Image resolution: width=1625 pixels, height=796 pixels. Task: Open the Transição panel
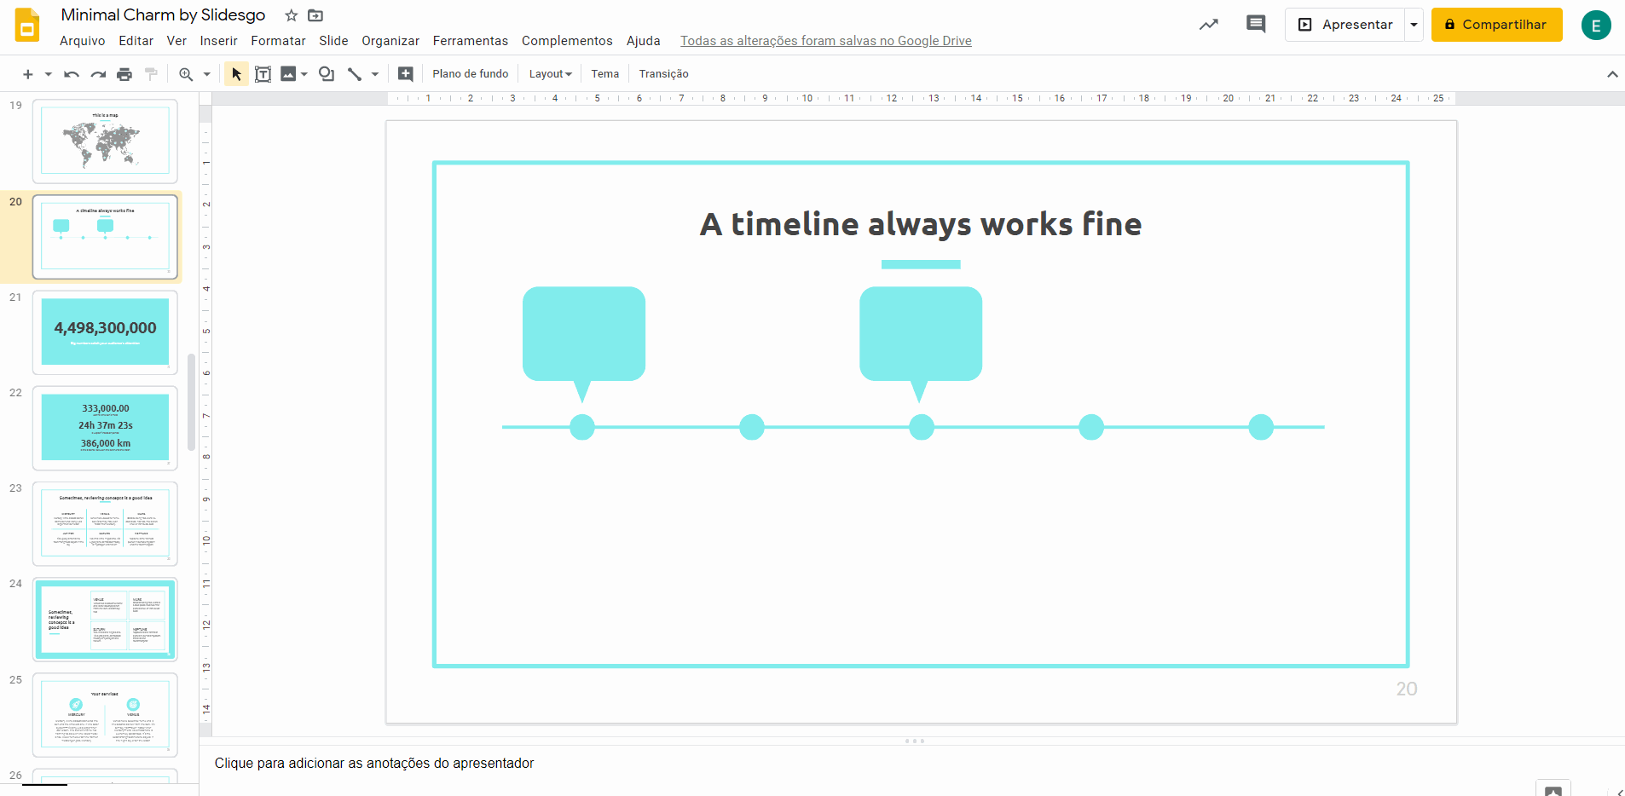tap(664, 74)
